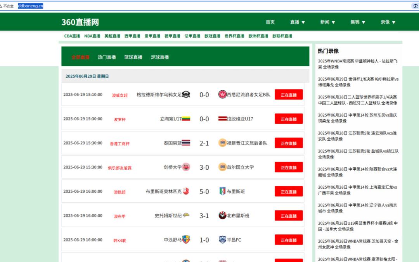
Task: Click the 拉脱维亚U17 flag icon
Action: click(222, 119)
